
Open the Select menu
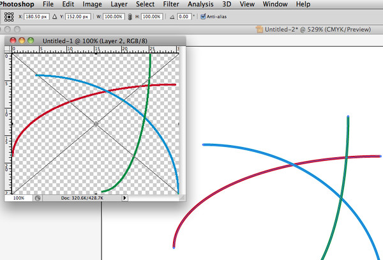(145, 4)
